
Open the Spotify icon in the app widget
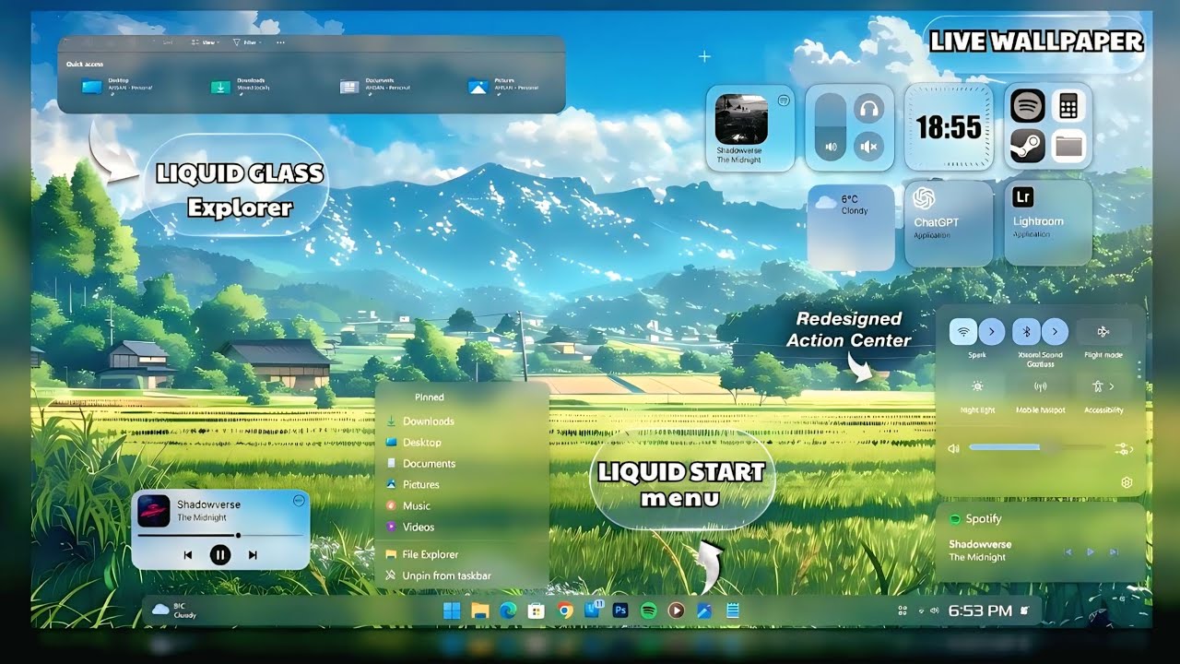tap(1028, 108)
